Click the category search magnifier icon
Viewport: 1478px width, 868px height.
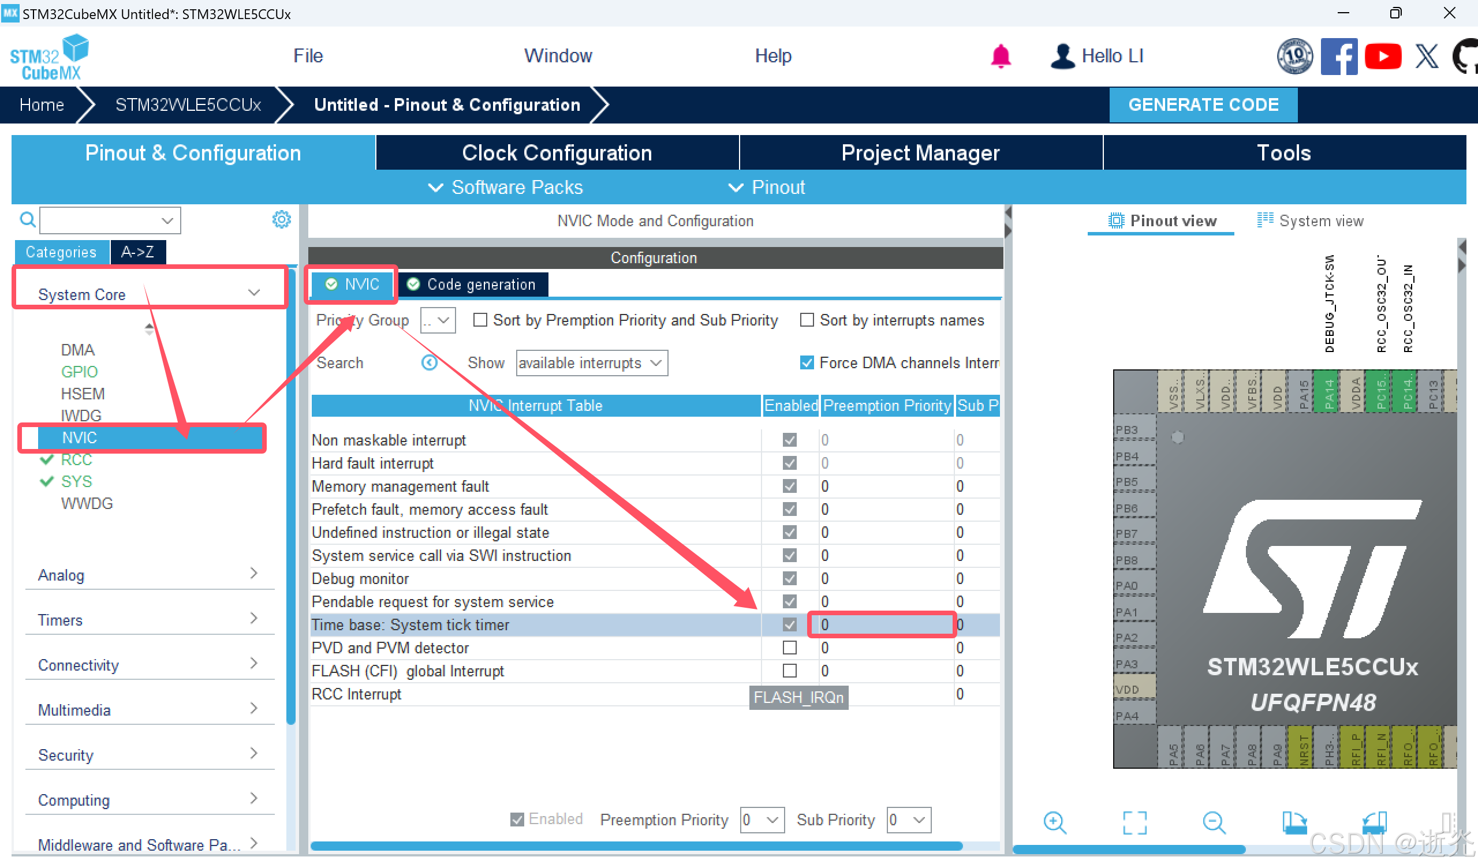coord(28,220)
